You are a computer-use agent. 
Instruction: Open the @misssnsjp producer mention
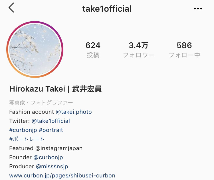(x=52, y=167)
